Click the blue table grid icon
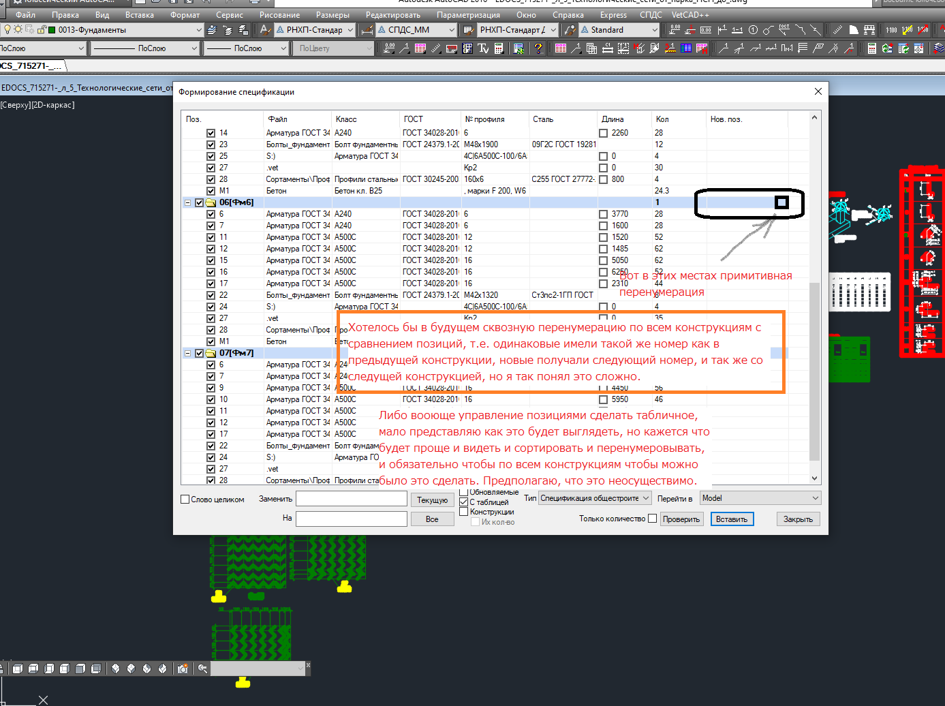 (686, 48)
